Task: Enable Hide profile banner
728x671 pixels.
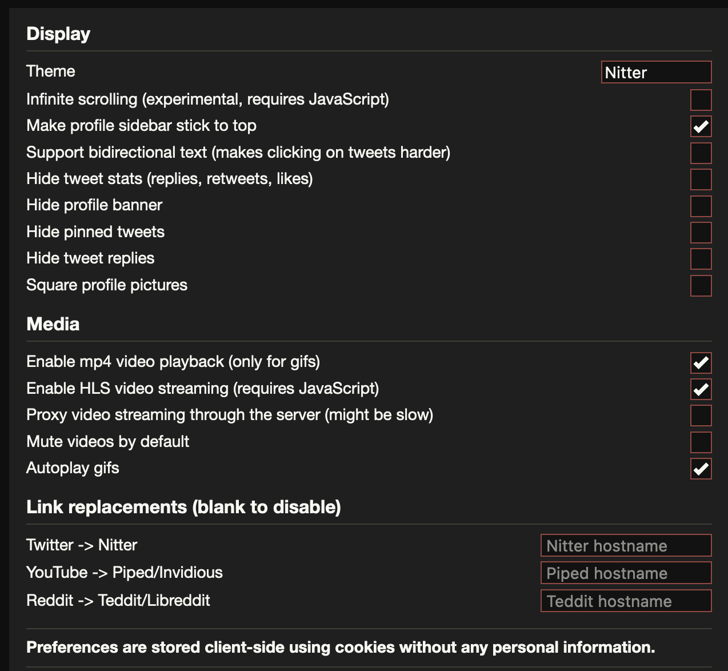Action: [x=701, y=206]
